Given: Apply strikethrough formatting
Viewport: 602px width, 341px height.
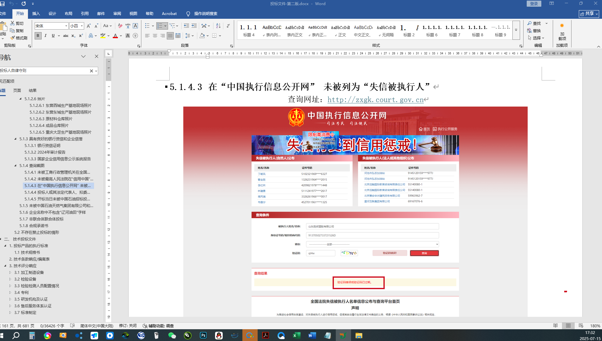Looking at the screenshot, I should (66, 36).
